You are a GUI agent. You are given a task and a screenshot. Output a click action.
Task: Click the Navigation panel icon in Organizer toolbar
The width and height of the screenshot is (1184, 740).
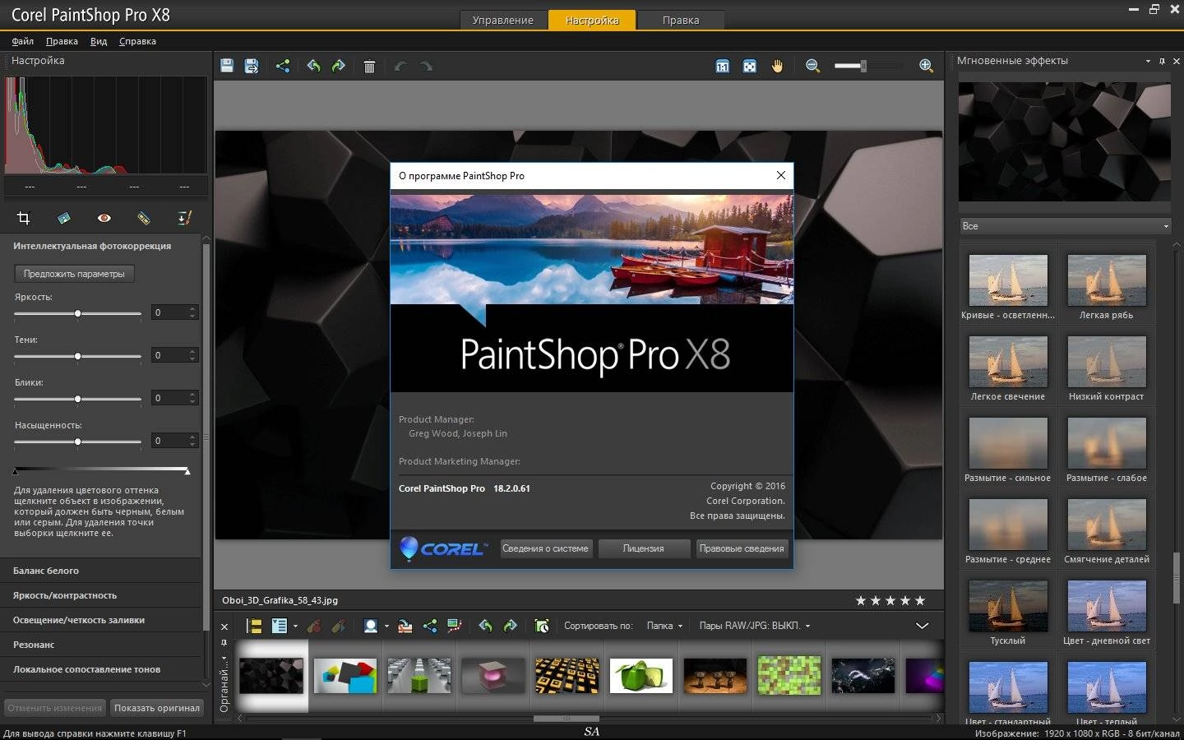[253, 626]
